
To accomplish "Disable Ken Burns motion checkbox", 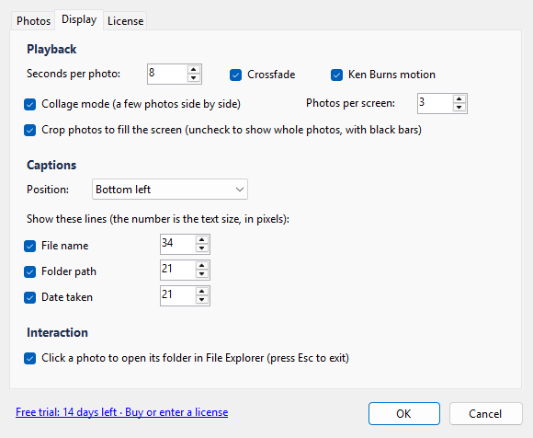I will [x=336, y=75].
